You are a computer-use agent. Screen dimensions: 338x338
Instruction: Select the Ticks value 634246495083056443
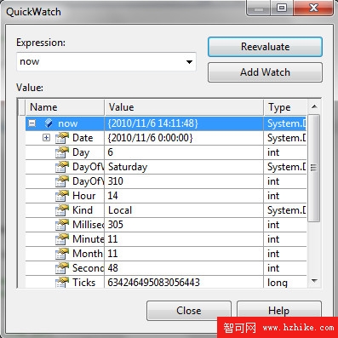153,283
